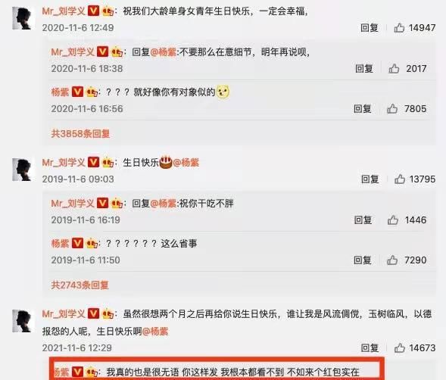Click Mr_刘学义 avatar on the 2019 comment

(22, 170)
